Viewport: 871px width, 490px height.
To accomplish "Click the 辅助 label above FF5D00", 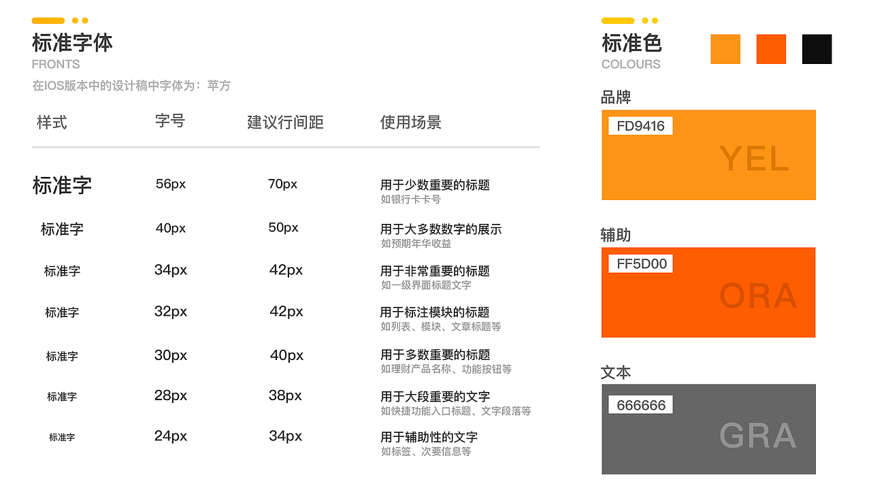I will pyautogui.click(x=616, y=235).
